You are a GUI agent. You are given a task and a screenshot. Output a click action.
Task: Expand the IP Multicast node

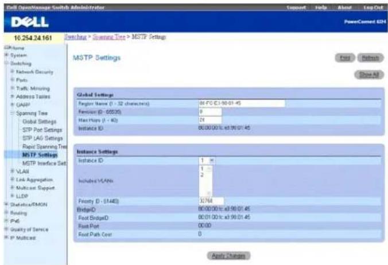click(7, 237)
